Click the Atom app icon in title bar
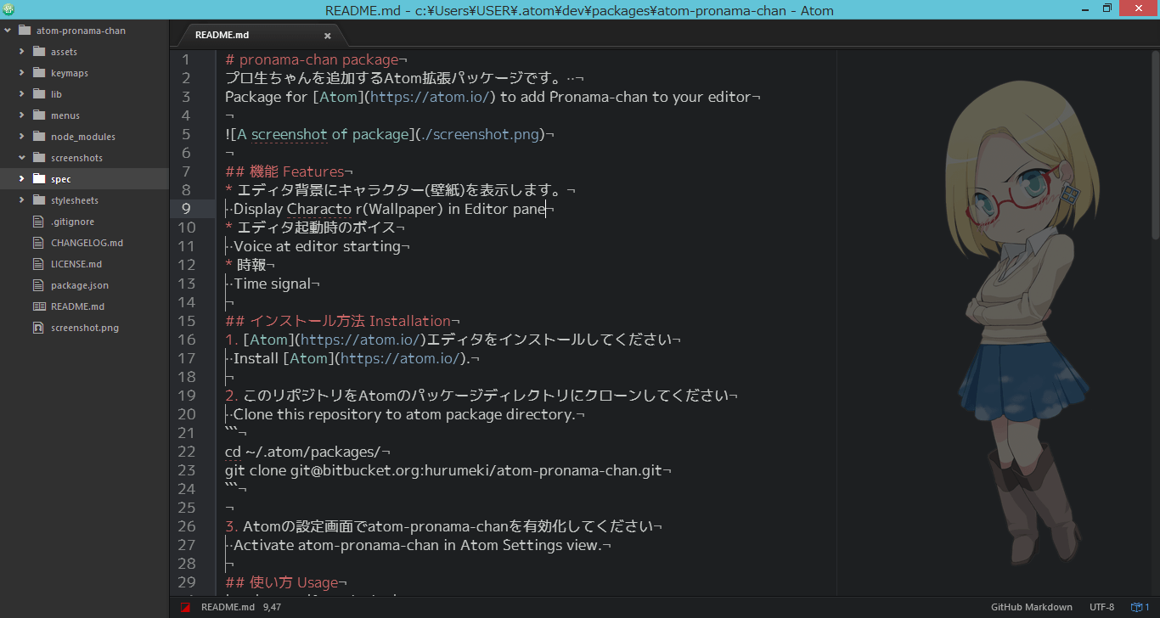Viewport: 1160px width, 618px height. pos(8,8)
